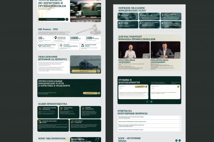Image resolution: width=214 pixels, height=142 pixels.
Task: Click the '100+ наград' statistic card
Action: [93, 39]
